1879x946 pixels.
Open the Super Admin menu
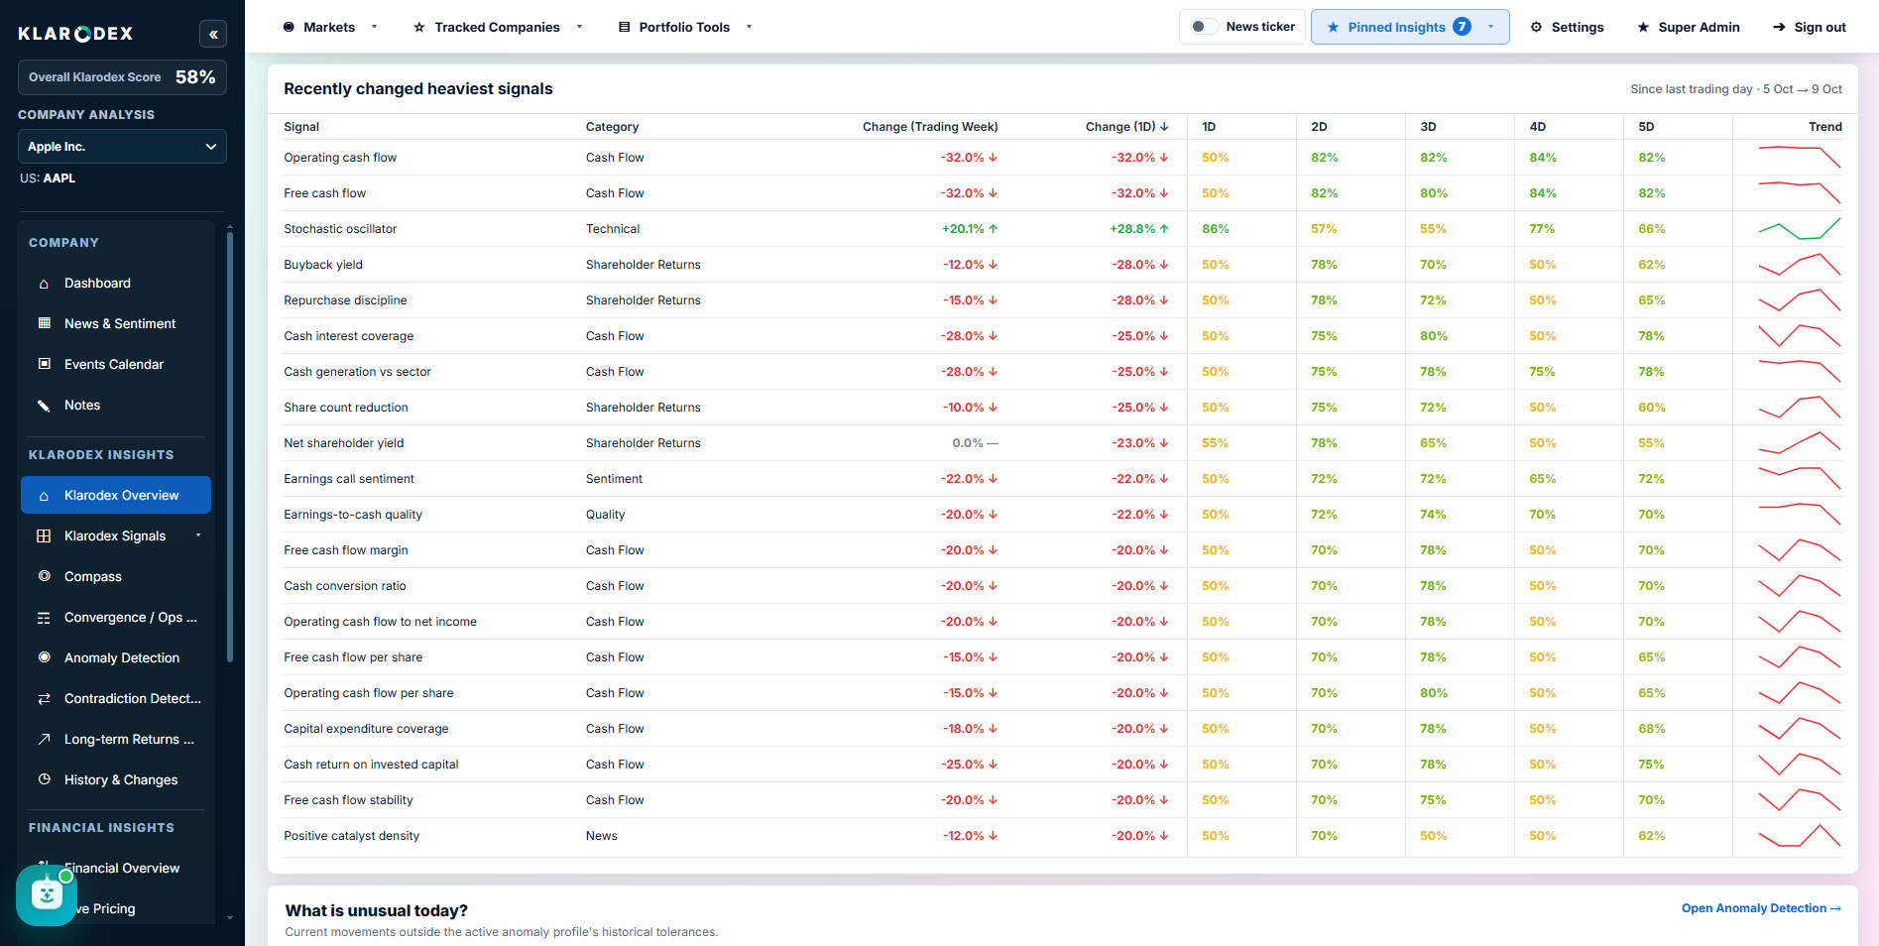(x=1688, y=27)
